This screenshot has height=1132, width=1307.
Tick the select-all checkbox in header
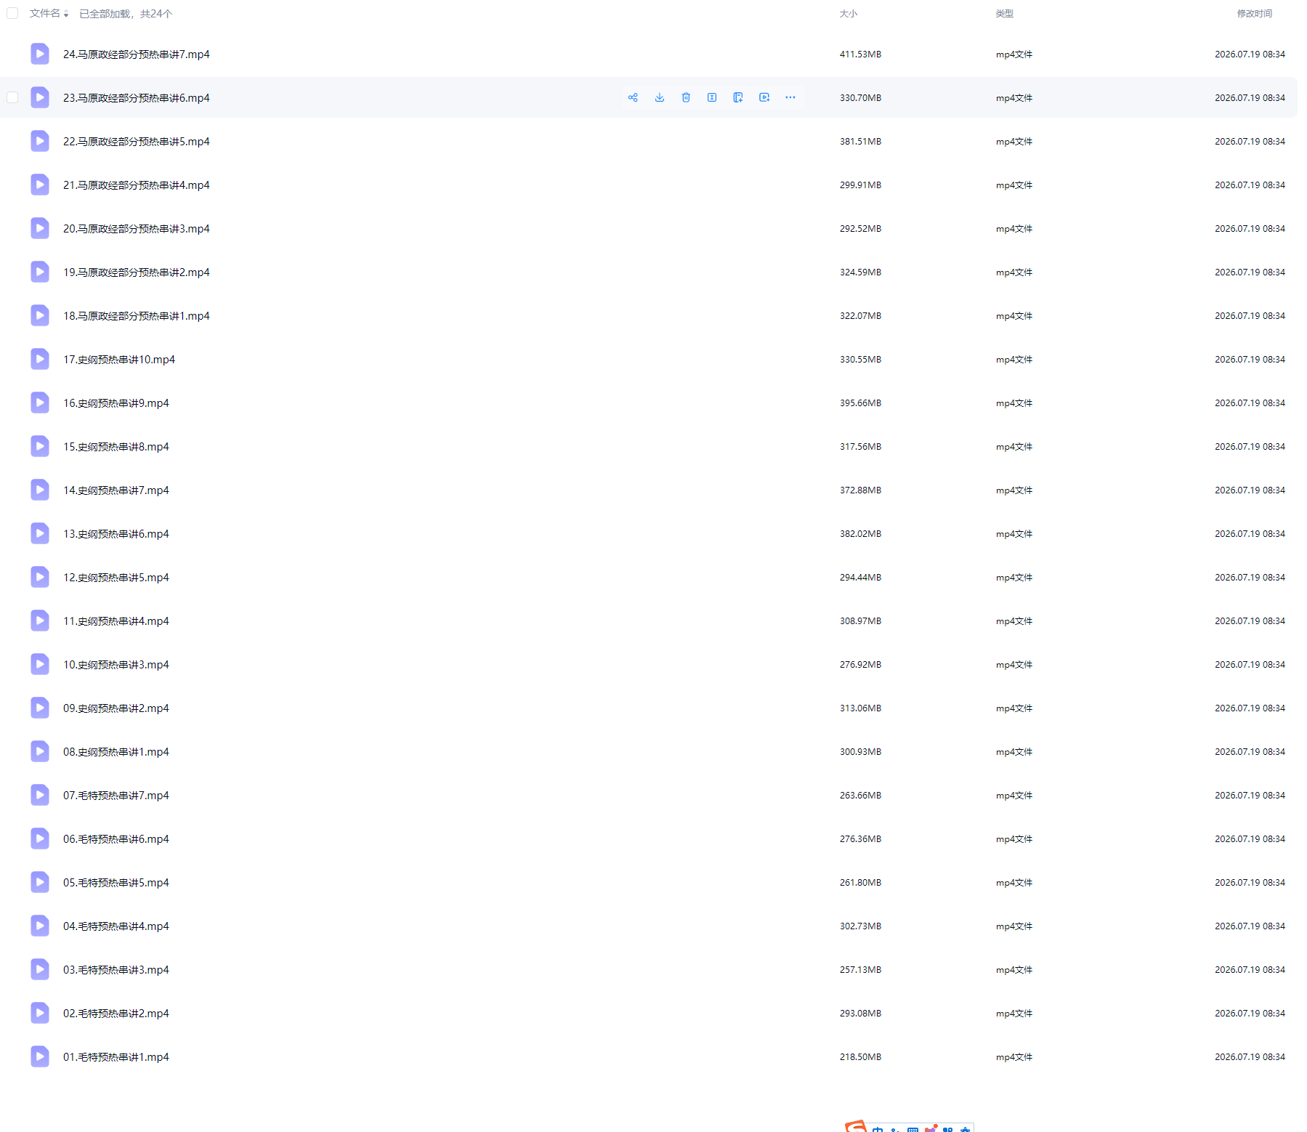point(12,13)
